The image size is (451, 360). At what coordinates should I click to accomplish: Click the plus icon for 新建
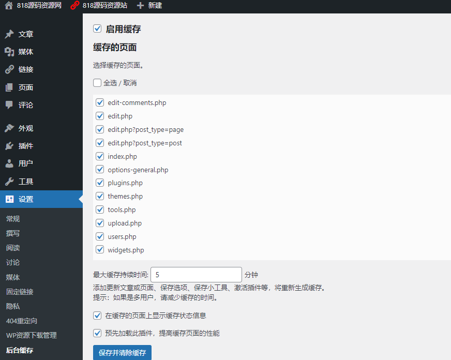click(140, 6)
